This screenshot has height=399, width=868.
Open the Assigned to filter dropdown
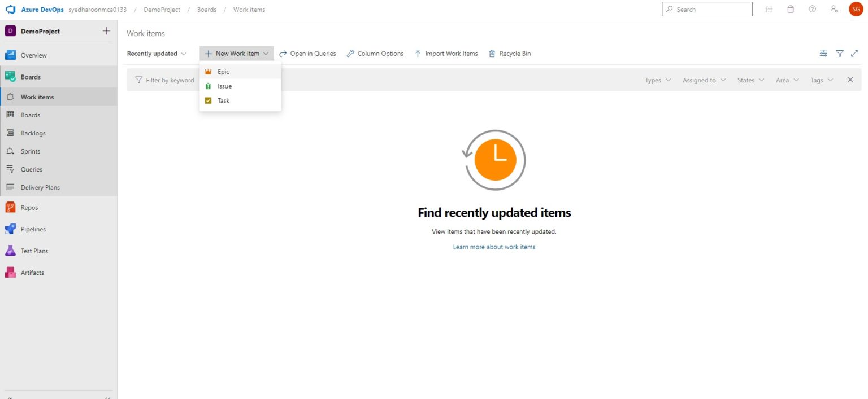coord(704,80)
